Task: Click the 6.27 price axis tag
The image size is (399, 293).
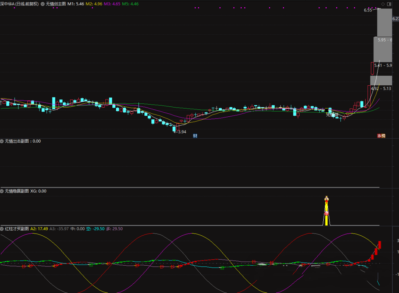Action: tap(395, 18)
